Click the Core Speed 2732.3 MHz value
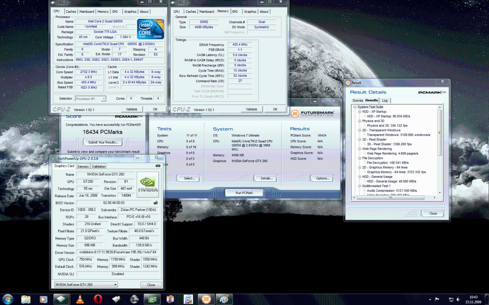489x305 pixels. [89, 72]
